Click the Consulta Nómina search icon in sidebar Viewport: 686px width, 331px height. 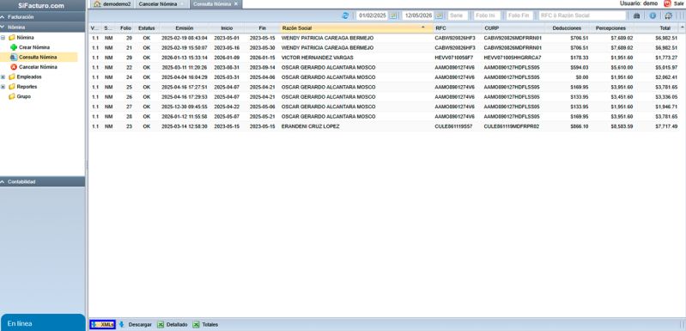[14, 57]
